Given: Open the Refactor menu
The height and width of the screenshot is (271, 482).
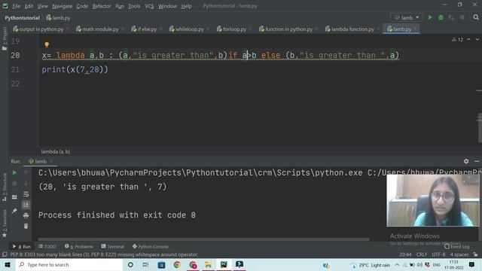Looking at the screenshot, I should (102, 6).
